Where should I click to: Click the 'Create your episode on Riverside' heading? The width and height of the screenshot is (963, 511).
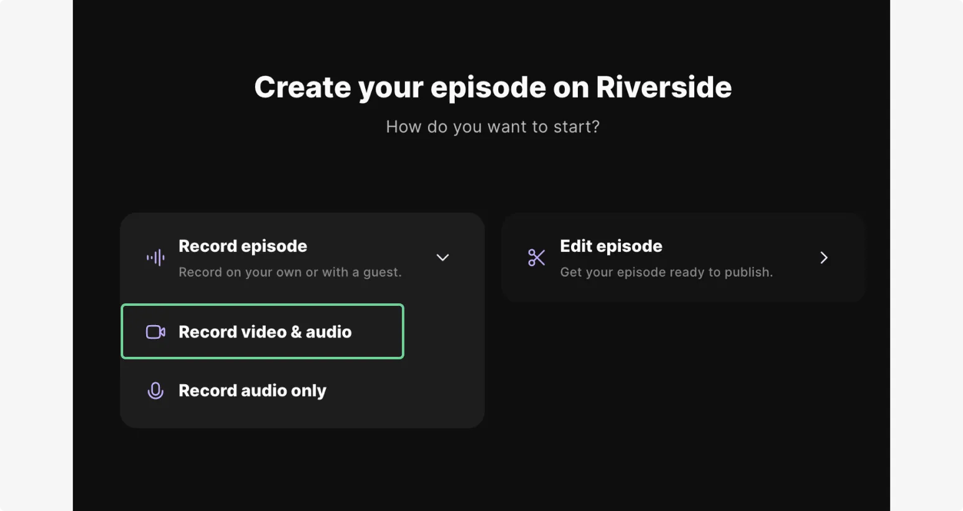point(493,87)
